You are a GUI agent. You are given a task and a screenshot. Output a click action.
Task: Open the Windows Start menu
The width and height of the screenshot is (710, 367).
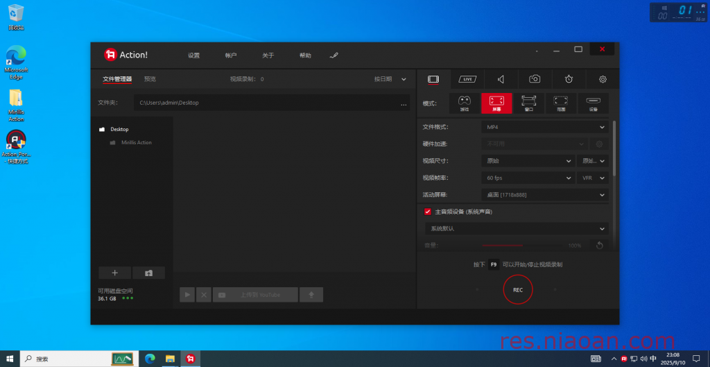tap(10, 359)
